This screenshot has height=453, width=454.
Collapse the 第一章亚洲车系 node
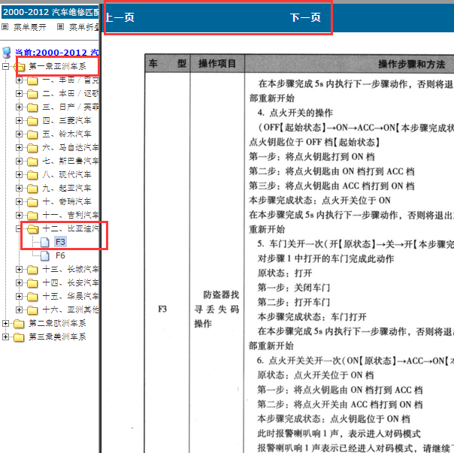tap(5, 66)
